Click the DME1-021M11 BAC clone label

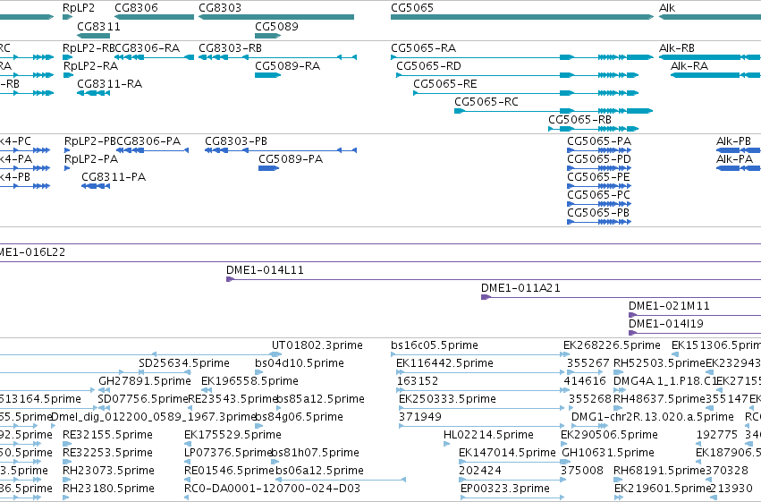point(669,306)
